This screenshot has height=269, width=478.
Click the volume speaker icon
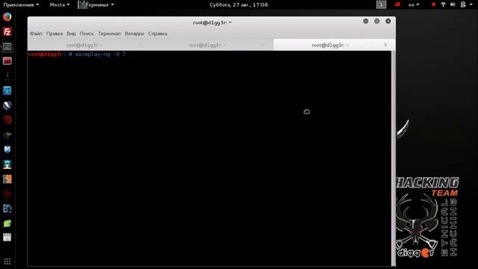453,4
